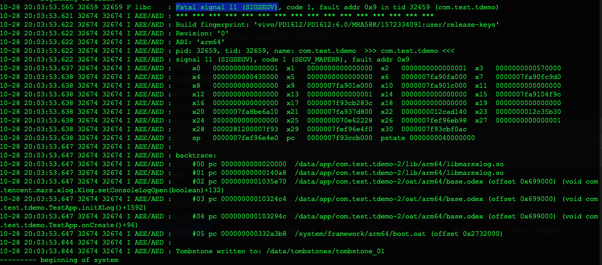Click '.test.tdemo.TestApp.onCreate()+96' text
The height and width of the screenshot is (265, 602).
coord(69,225)
